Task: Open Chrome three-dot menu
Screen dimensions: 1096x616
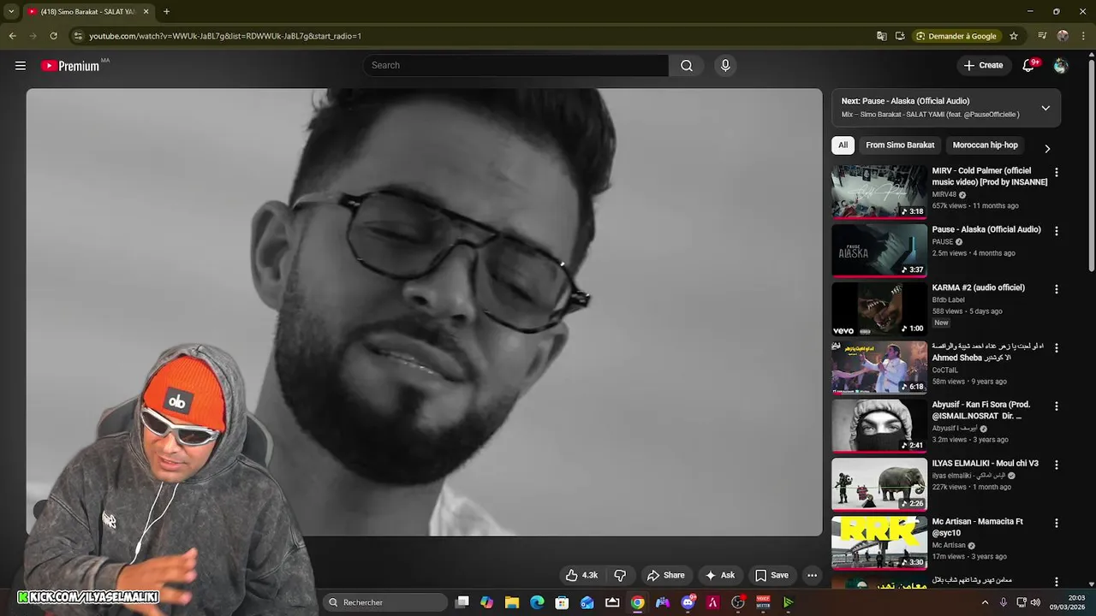Action: point(1082,36)
